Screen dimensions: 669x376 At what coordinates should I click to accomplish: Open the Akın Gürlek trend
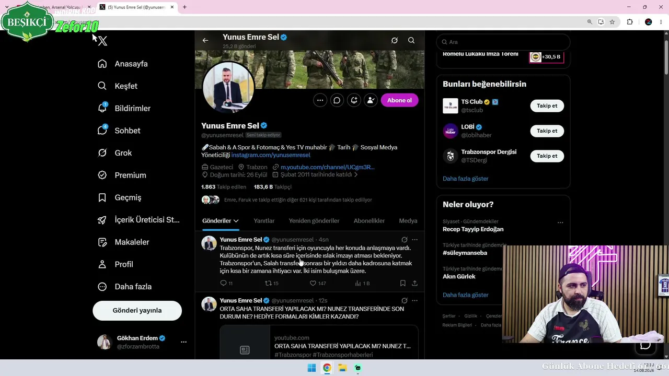coord(459,276)
